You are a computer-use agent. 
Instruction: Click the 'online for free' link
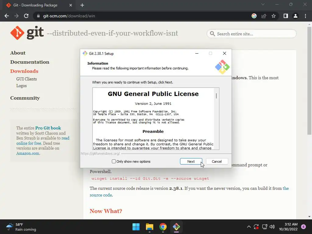[29, 143]
